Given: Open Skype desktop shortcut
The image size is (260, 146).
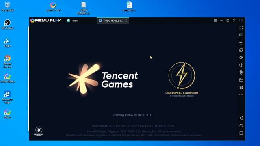Looking at the screenshot, I should pos(7,43).
